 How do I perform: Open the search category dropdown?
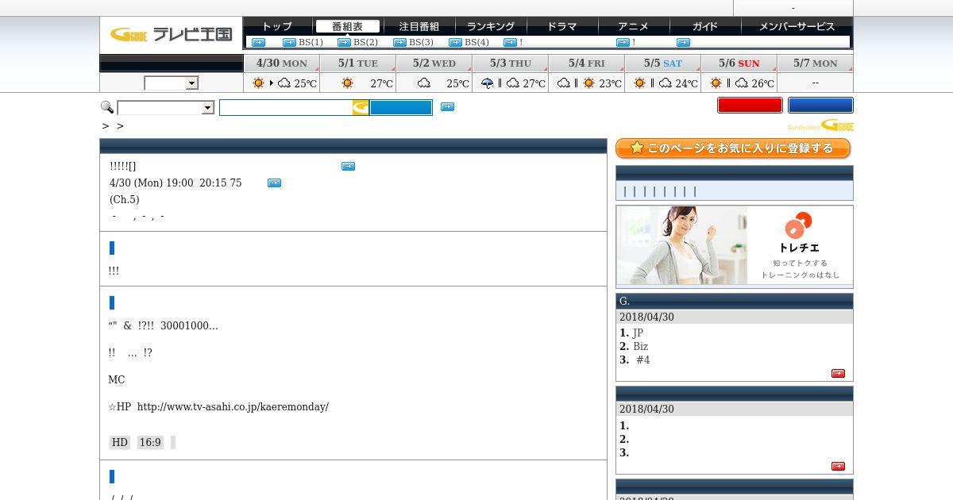165,108
